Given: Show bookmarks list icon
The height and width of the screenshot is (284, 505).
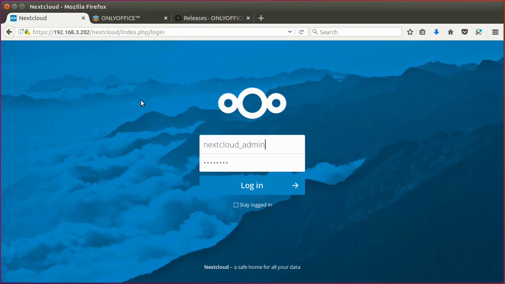Looking at the screenshot, I should click(423, 32).
